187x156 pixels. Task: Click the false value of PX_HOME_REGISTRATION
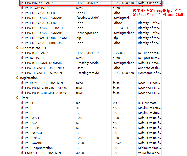[79, 83]
